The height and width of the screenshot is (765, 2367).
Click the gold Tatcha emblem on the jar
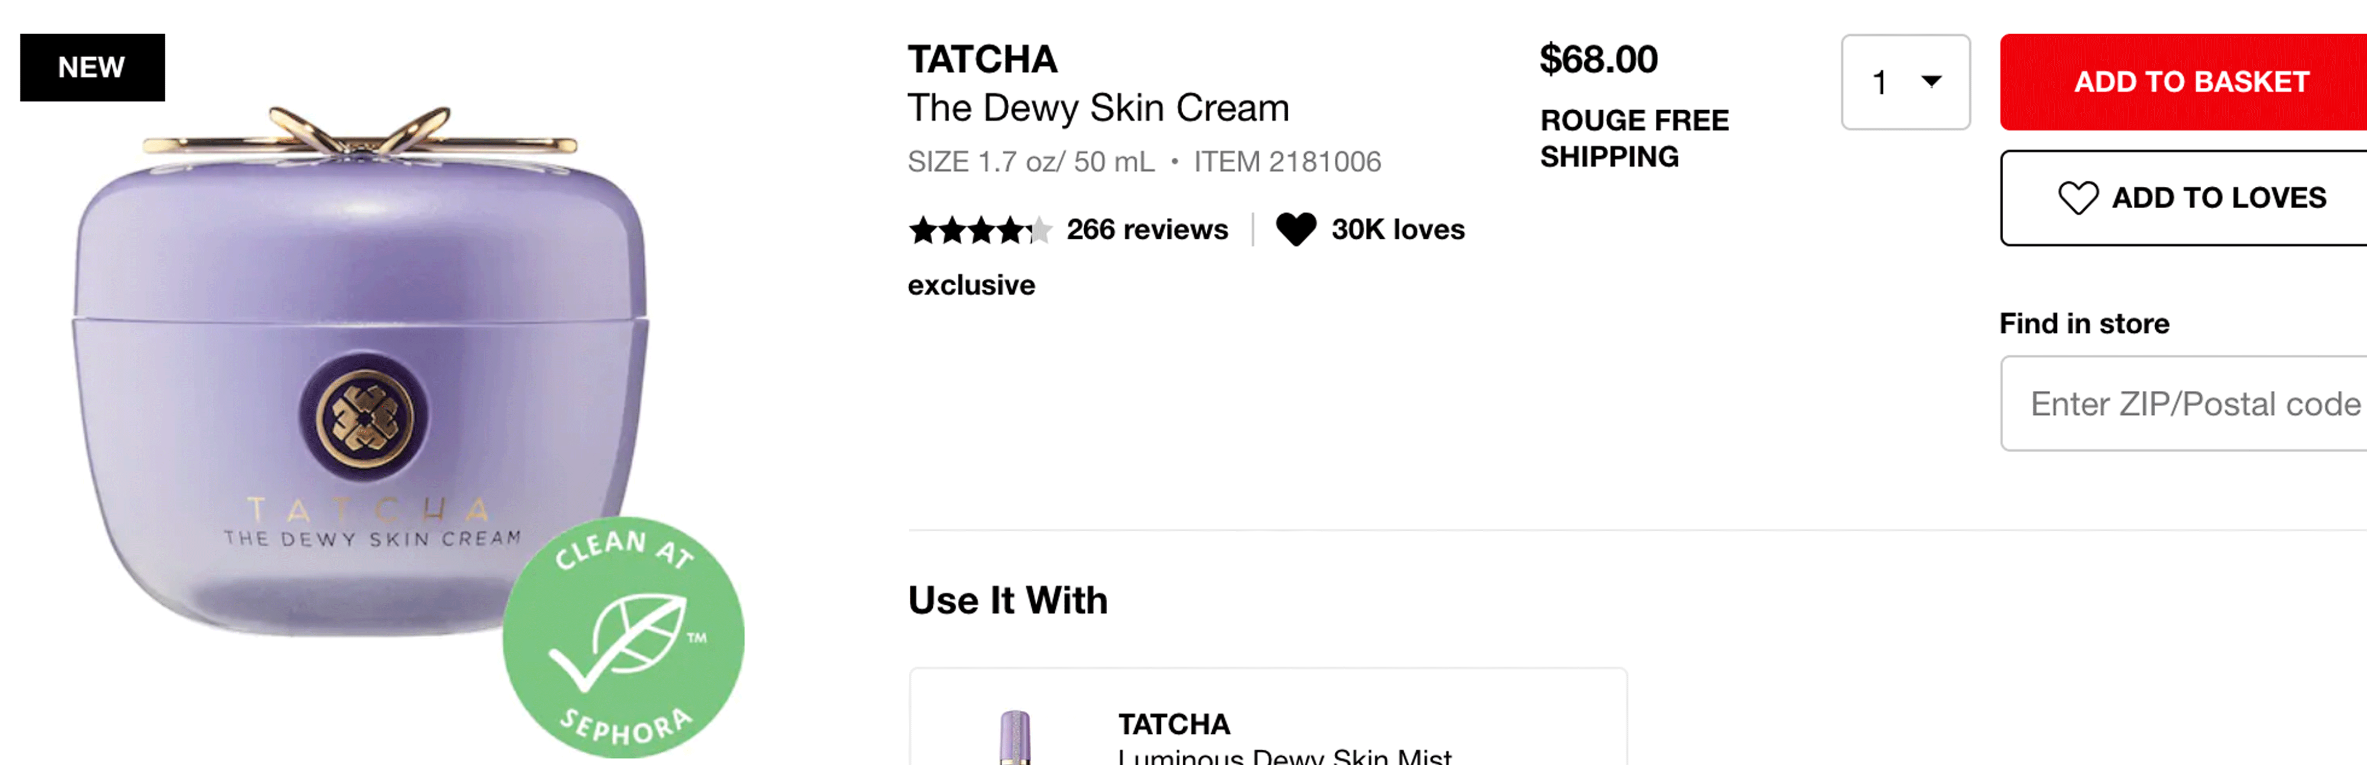(x=365, y=418)
